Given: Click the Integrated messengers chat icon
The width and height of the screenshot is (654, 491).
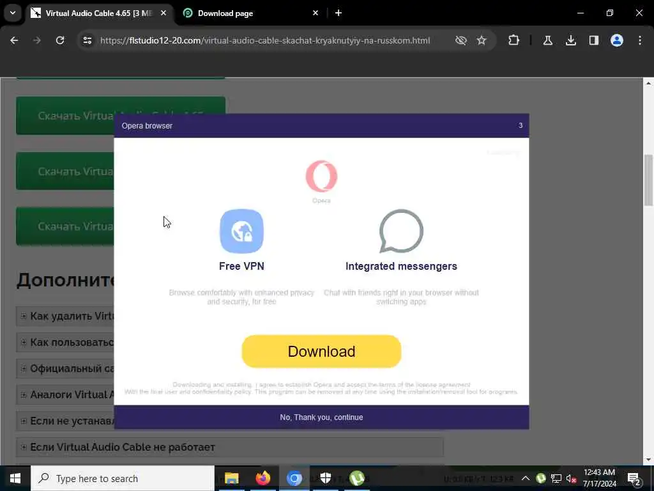Looking at the screenshot, I should point(401,231).
